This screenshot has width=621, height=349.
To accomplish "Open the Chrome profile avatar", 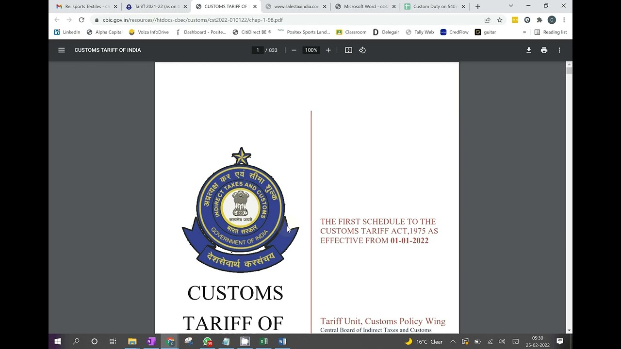I will point(552,20).
